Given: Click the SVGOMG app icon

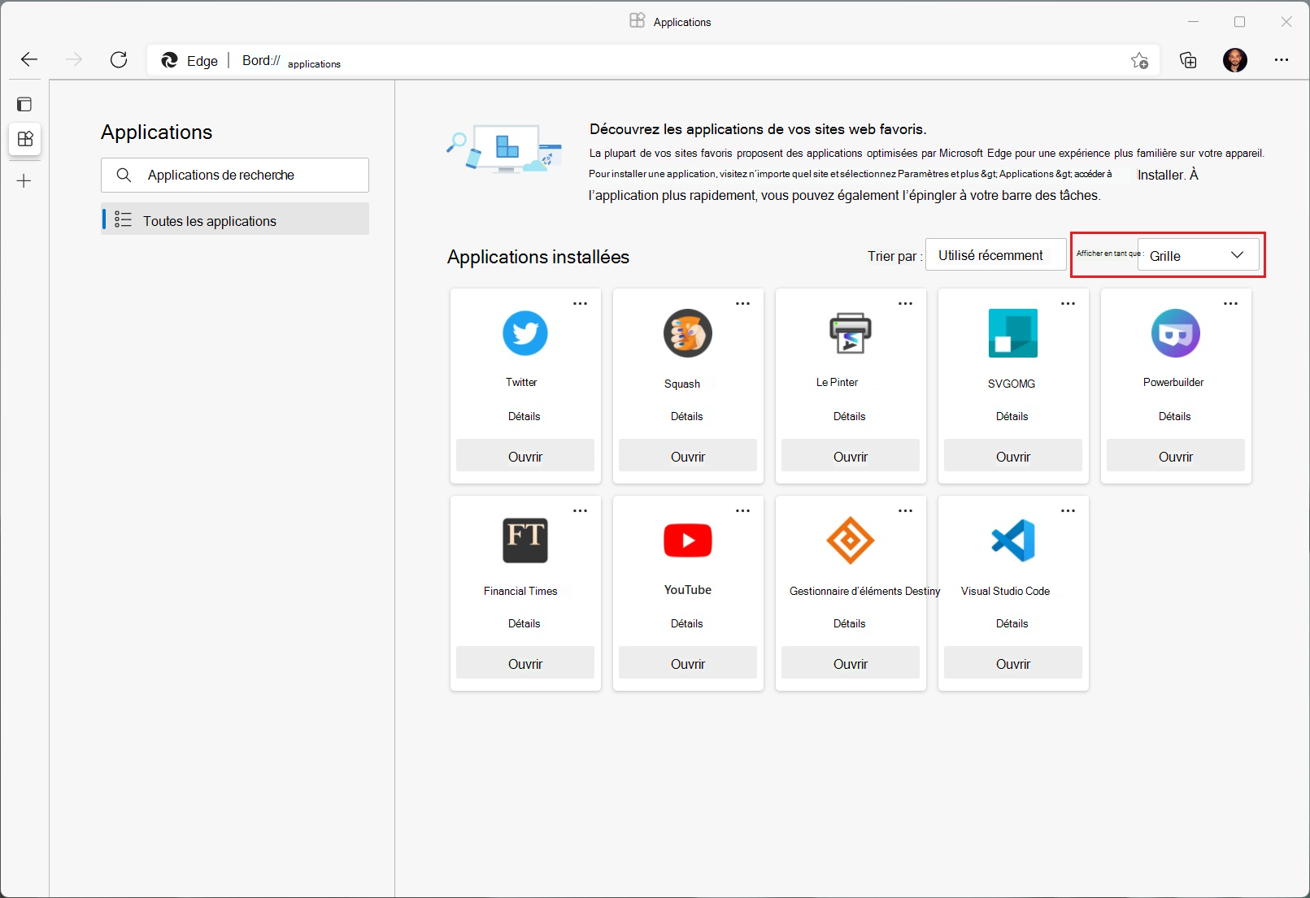Looking at the screenshot, I should pyautogui.click(x=1013, y=333).
